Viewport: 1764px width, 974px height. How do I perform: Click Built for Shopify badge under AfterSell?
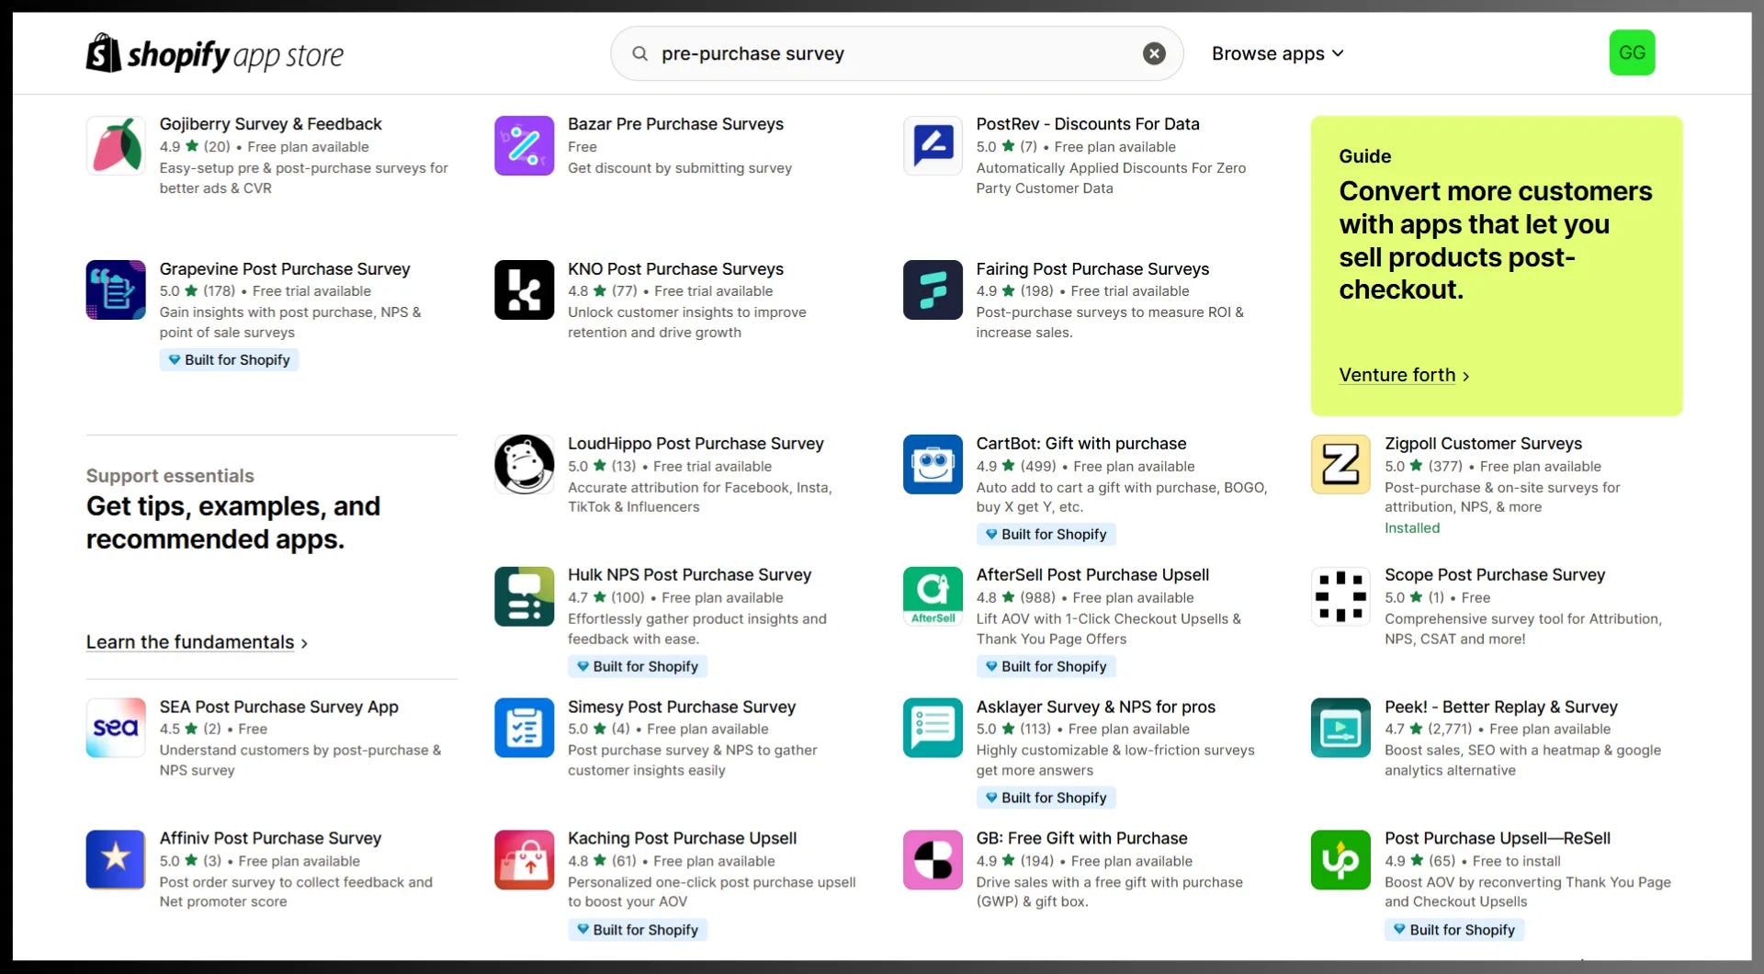(x=1046, y=667)
